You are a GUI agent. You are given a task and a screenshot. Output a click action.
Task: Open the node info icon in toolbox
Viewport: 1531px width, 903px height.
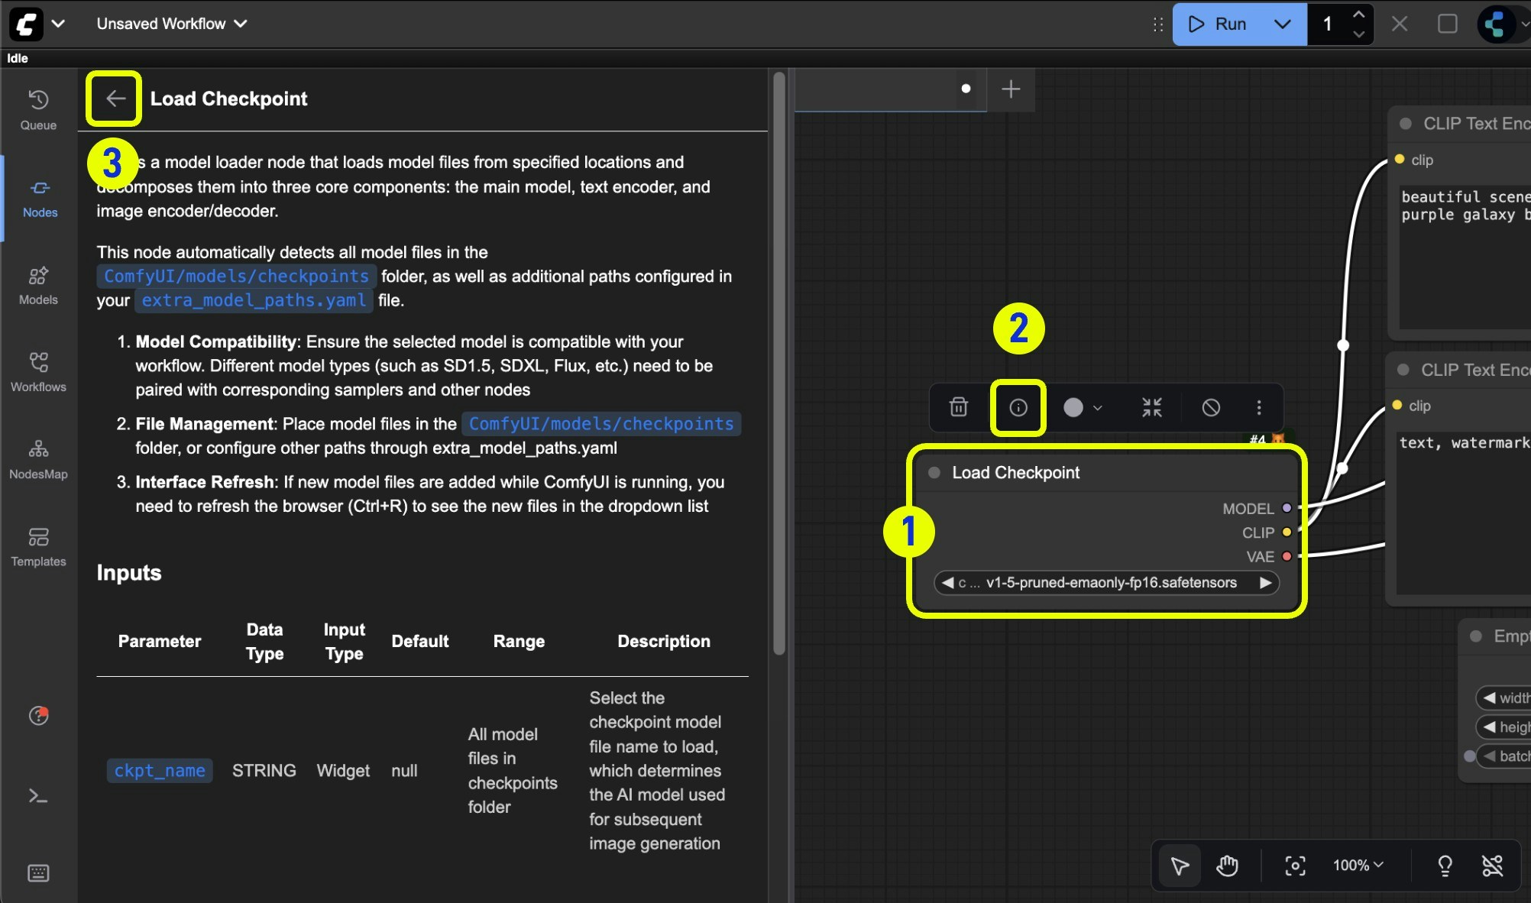(1018, 408)
